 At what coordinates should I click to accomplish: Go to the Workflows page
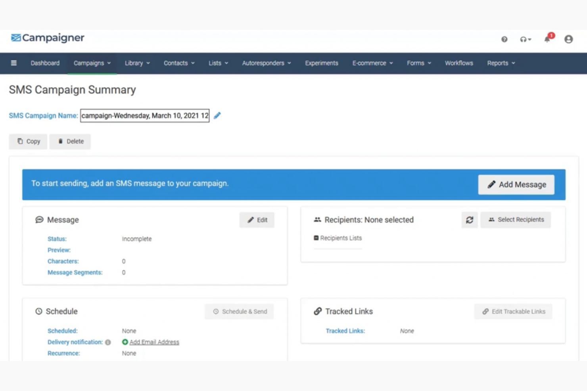click(x=459, y=63)
